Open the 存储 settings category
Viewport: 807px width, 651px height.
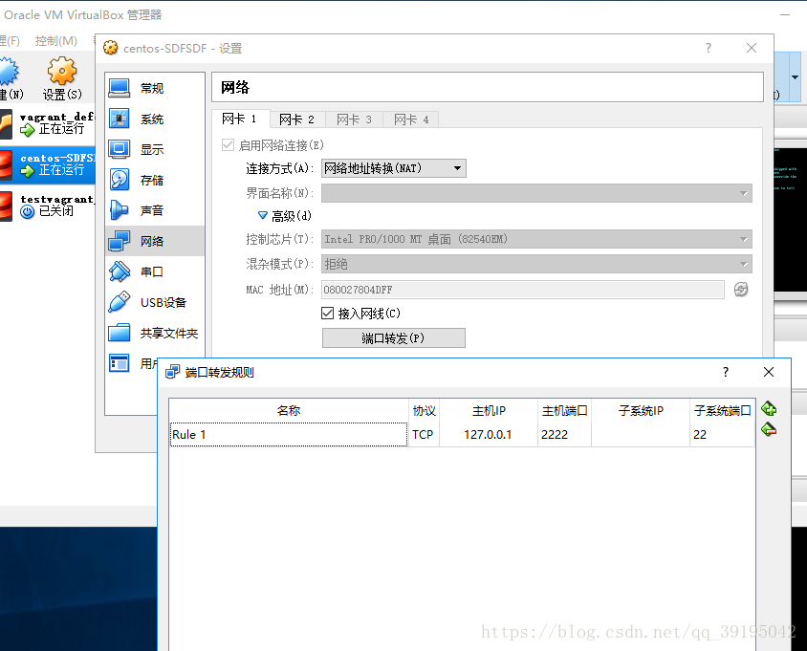coord(154,180)
